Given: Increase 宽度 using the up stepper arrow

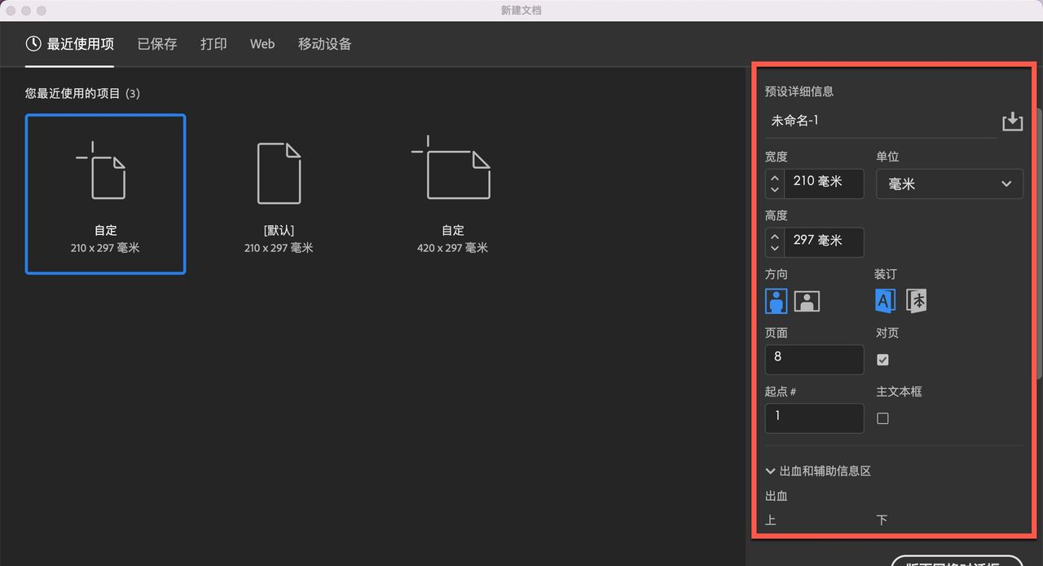Looking at the screenshot, I should point(774,178).
